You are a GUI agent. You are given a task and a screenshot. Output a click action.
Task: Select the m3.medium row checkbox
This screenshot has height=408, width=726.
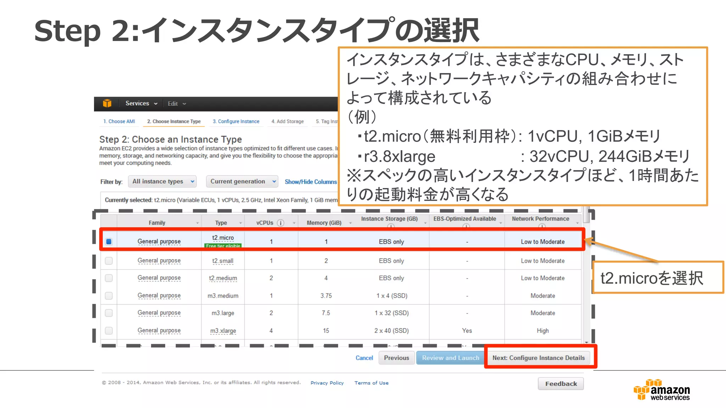[x=109, y=295]
